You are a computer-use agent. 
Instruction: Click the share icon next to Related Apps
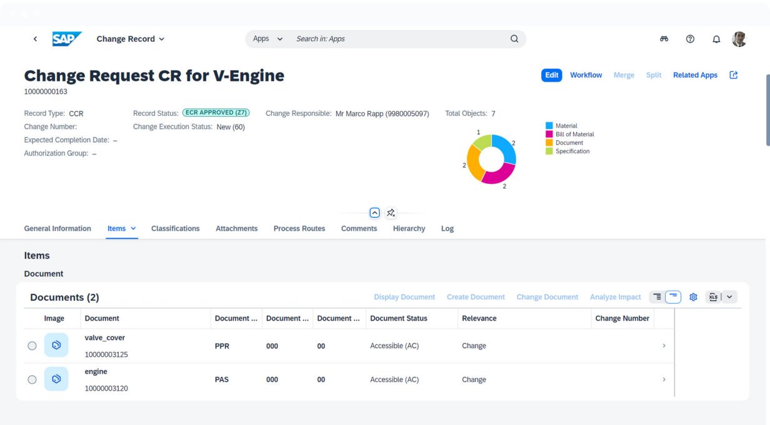(734, 75)
